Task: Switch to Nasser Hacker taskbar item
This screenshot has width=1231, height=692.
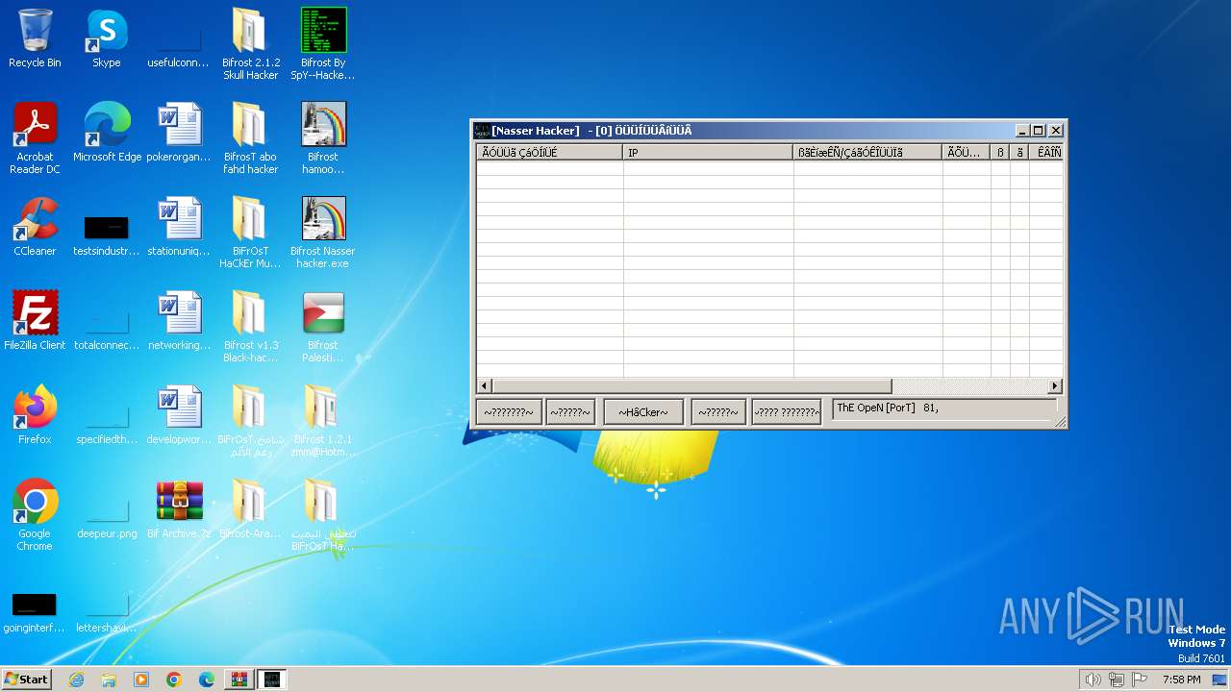Action: (272, 680)
